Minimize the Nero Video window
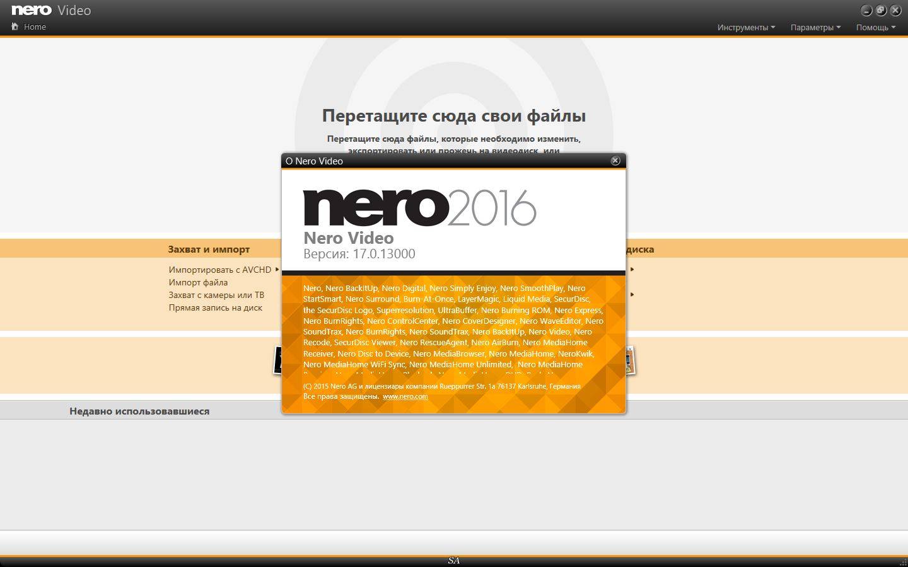The height and width of the screenshot is (567, 908). point(866,10)
